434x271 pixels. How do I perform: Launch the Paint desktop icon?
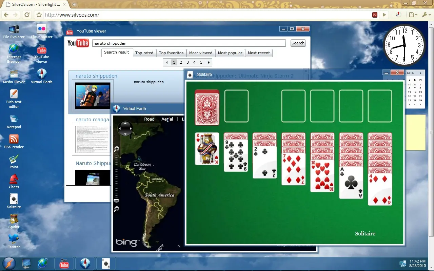(14, 162)
